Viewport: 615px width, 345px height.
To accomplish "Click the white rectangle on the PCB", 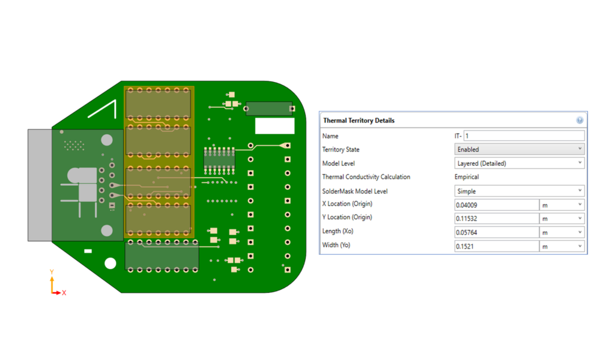I will tap(274, 126).
